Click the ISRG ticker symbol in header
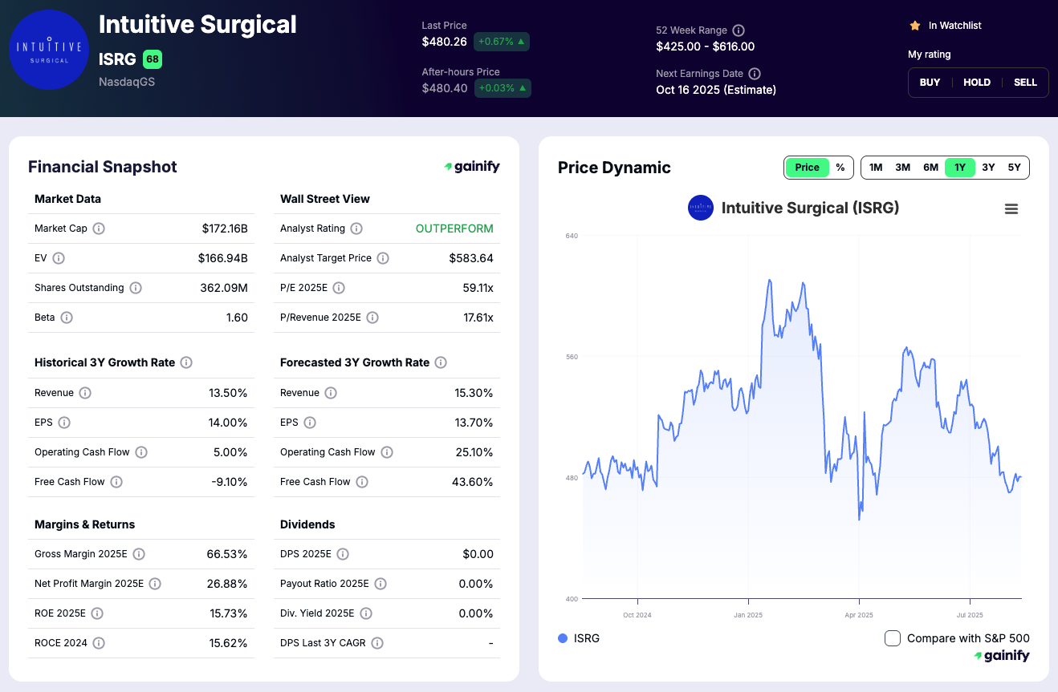Viewport: 1058px width, 692px height. coord(117,59)
